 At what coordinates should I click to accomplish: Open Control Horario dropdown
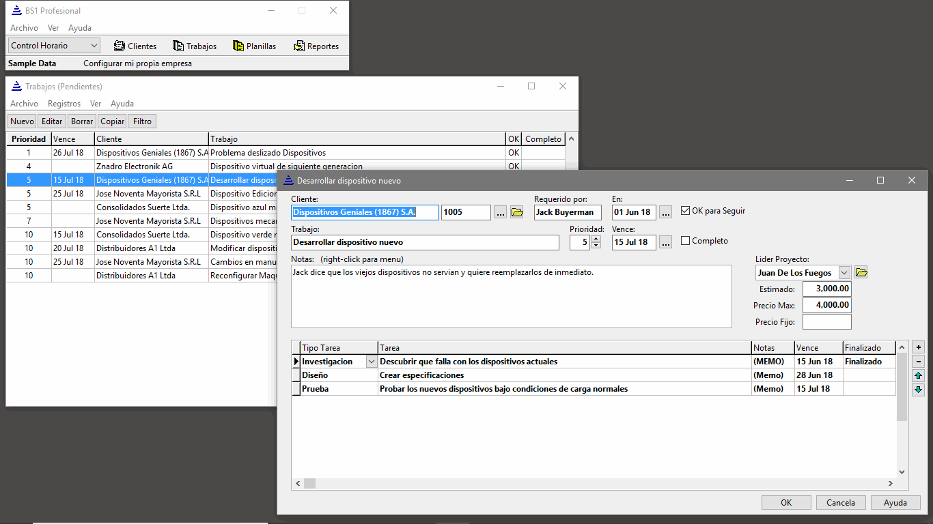94,46
